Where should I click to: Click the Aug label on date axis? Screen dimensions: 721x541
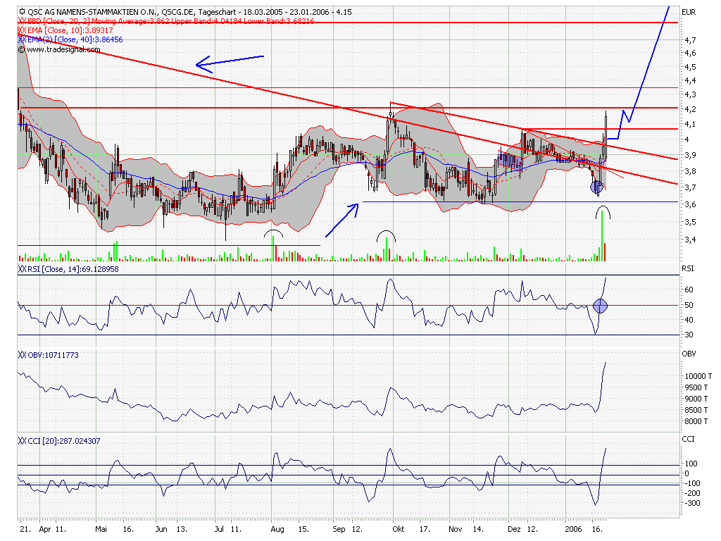click(277, 530)
